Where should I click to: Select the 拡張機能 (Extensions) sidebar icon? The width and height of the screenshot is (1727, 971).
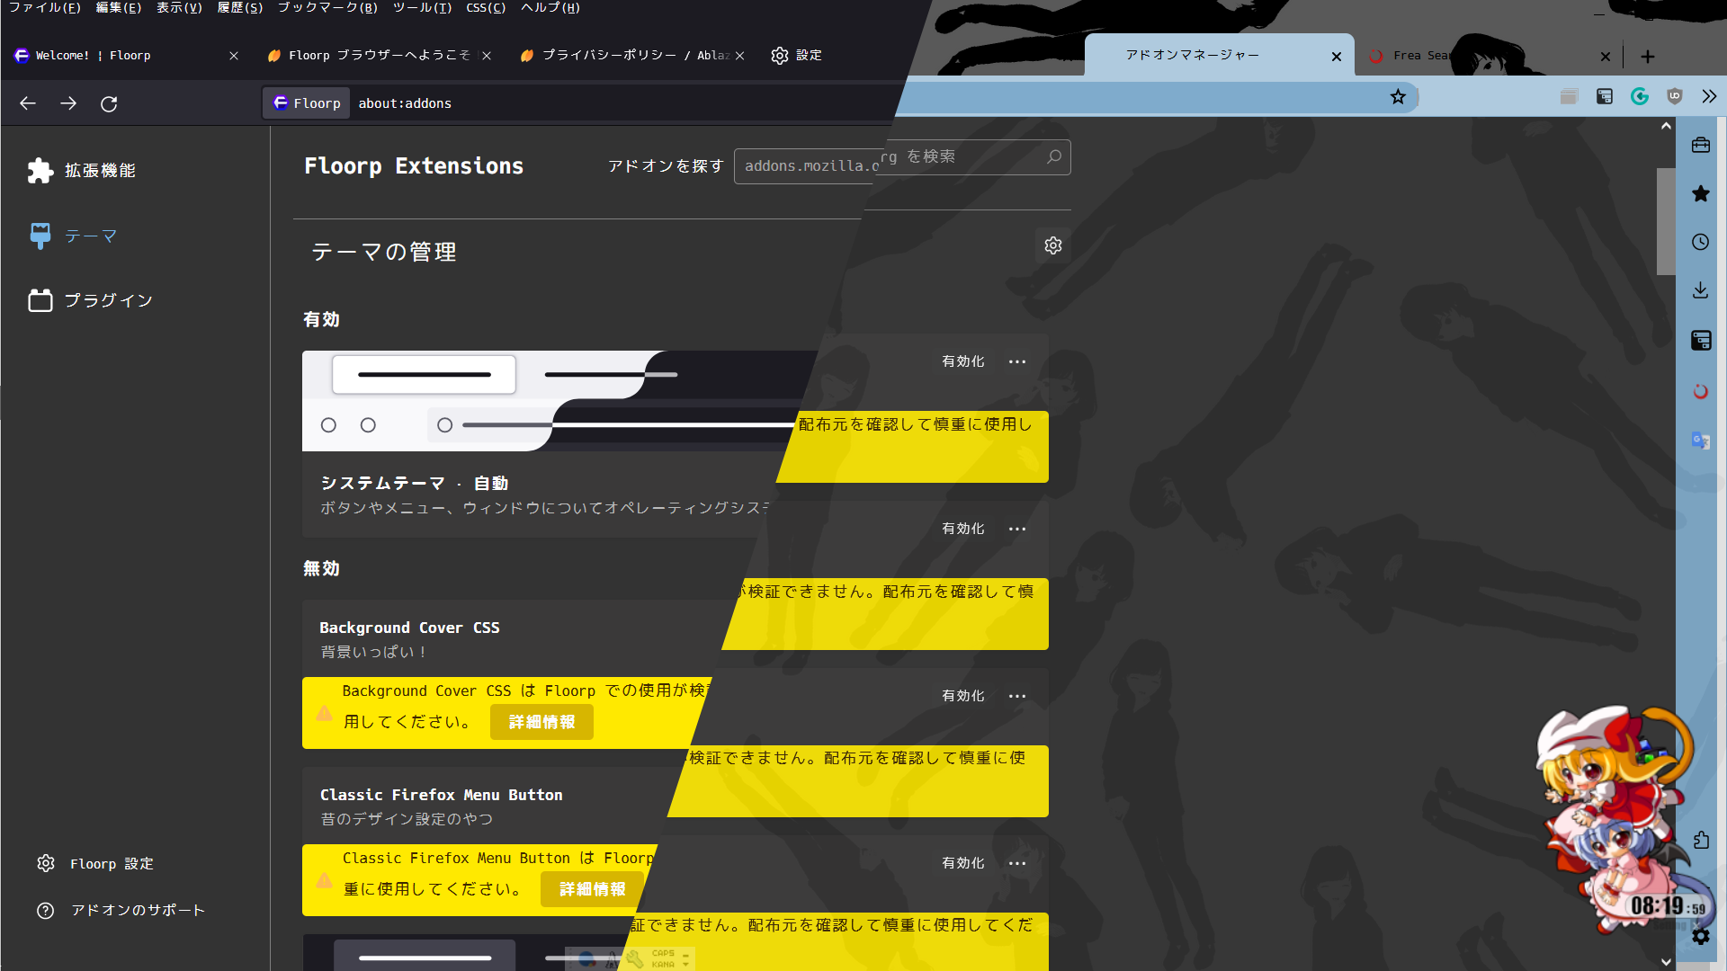tap(40, 170)
